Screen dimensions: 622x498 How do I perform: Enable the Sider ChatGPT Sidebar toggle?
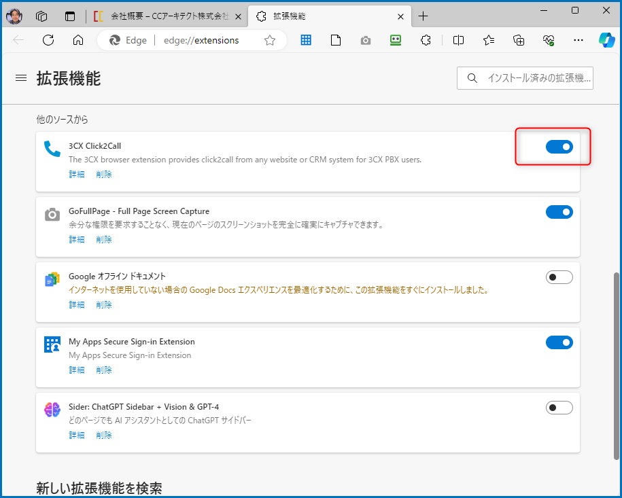(559, 408)
